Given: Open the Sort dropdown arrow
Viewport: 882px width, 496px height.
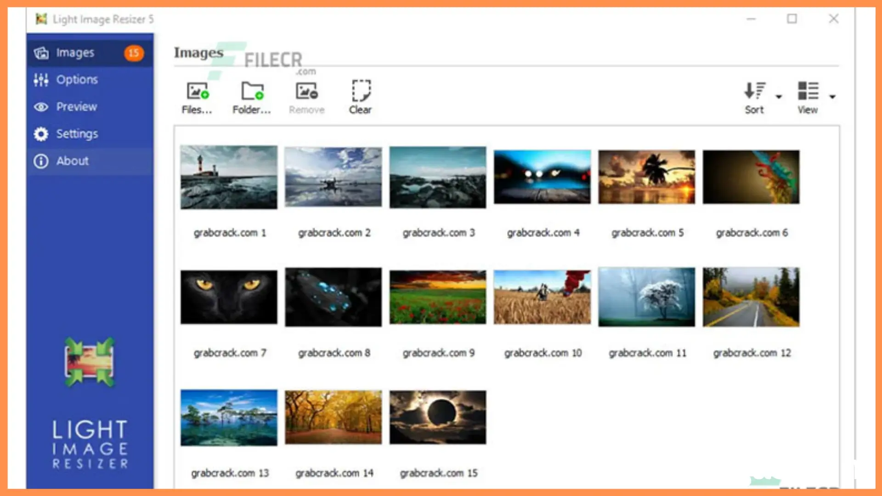Looking at the screenshot, I should tap(779, 96).
